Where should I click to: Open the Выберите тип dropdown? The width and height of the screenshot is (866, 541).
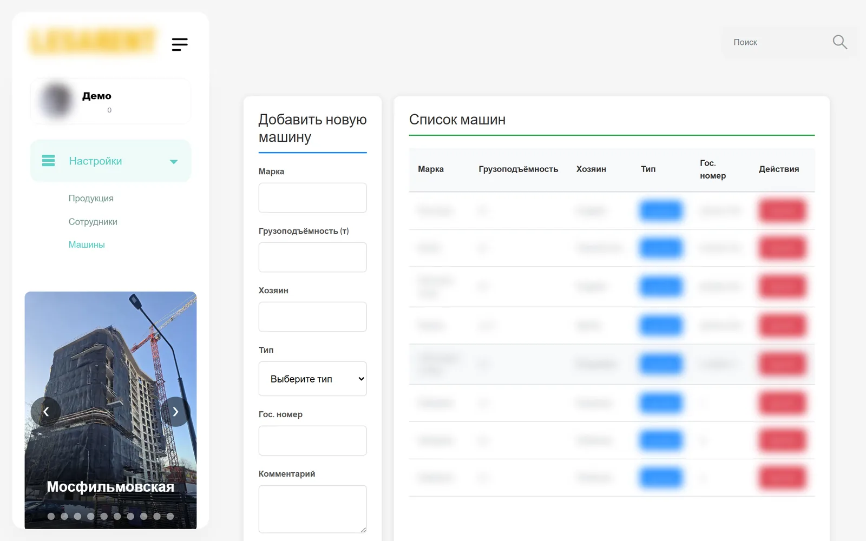[x=313, y=379]
